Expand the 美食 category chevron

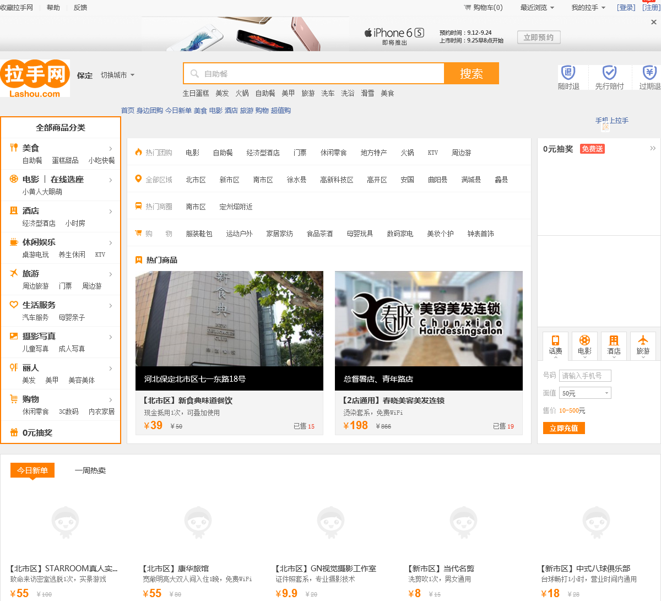tap(111, 148)
